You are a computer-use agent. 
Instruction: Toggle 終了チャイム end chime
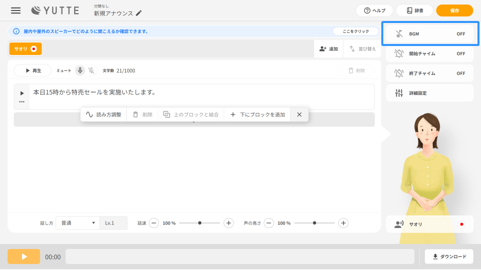click(x=429, y=73)
